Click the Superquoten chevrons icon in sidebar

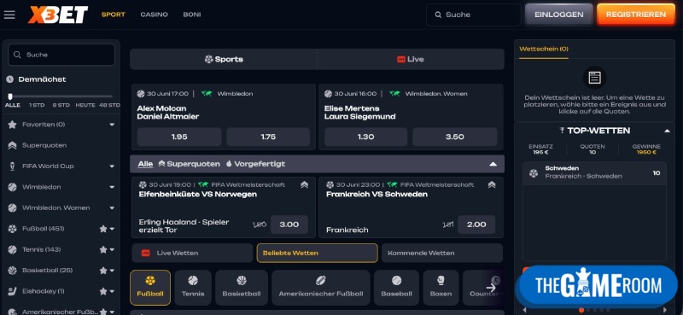click(12, 145)
